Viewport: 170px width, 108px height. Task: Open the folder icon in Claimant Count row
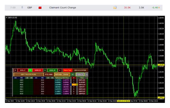(x=115, y=8)
